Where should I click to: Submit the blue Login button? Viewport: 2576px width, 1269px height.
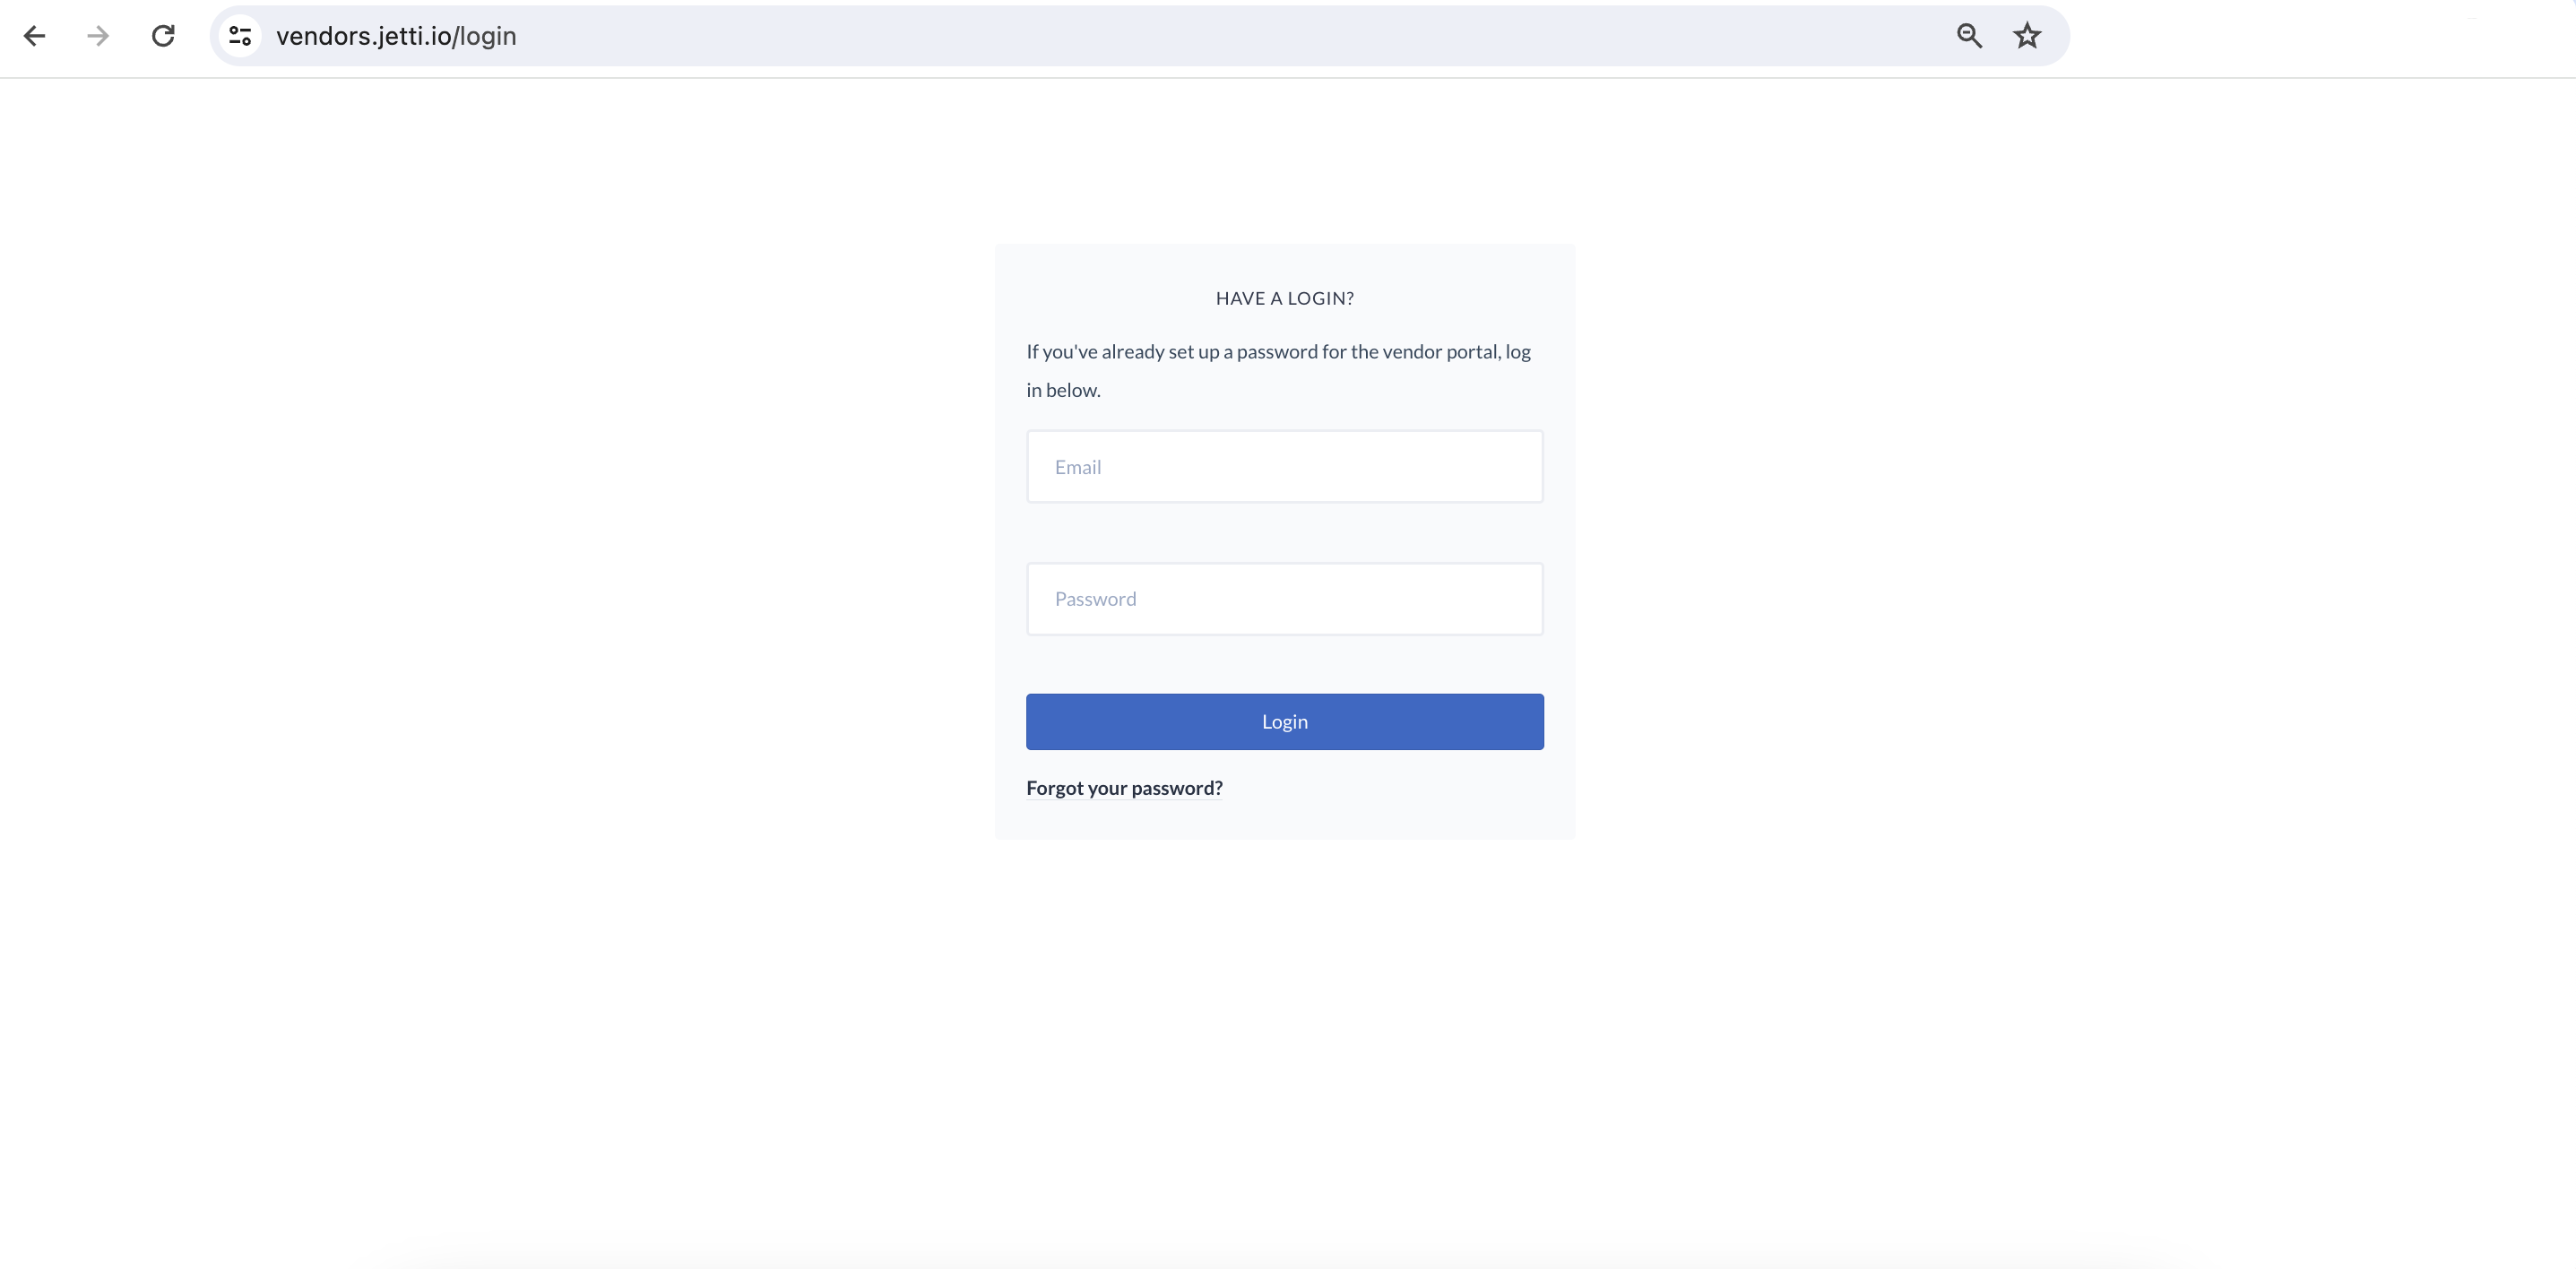tap(1285, 722)
